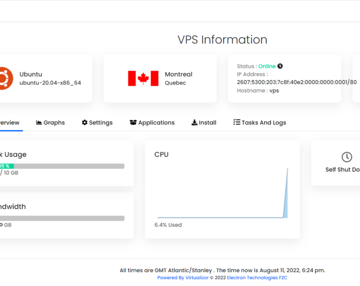Click the Hostname value vps
Screen dimensions: 360x286
(274, 91)
